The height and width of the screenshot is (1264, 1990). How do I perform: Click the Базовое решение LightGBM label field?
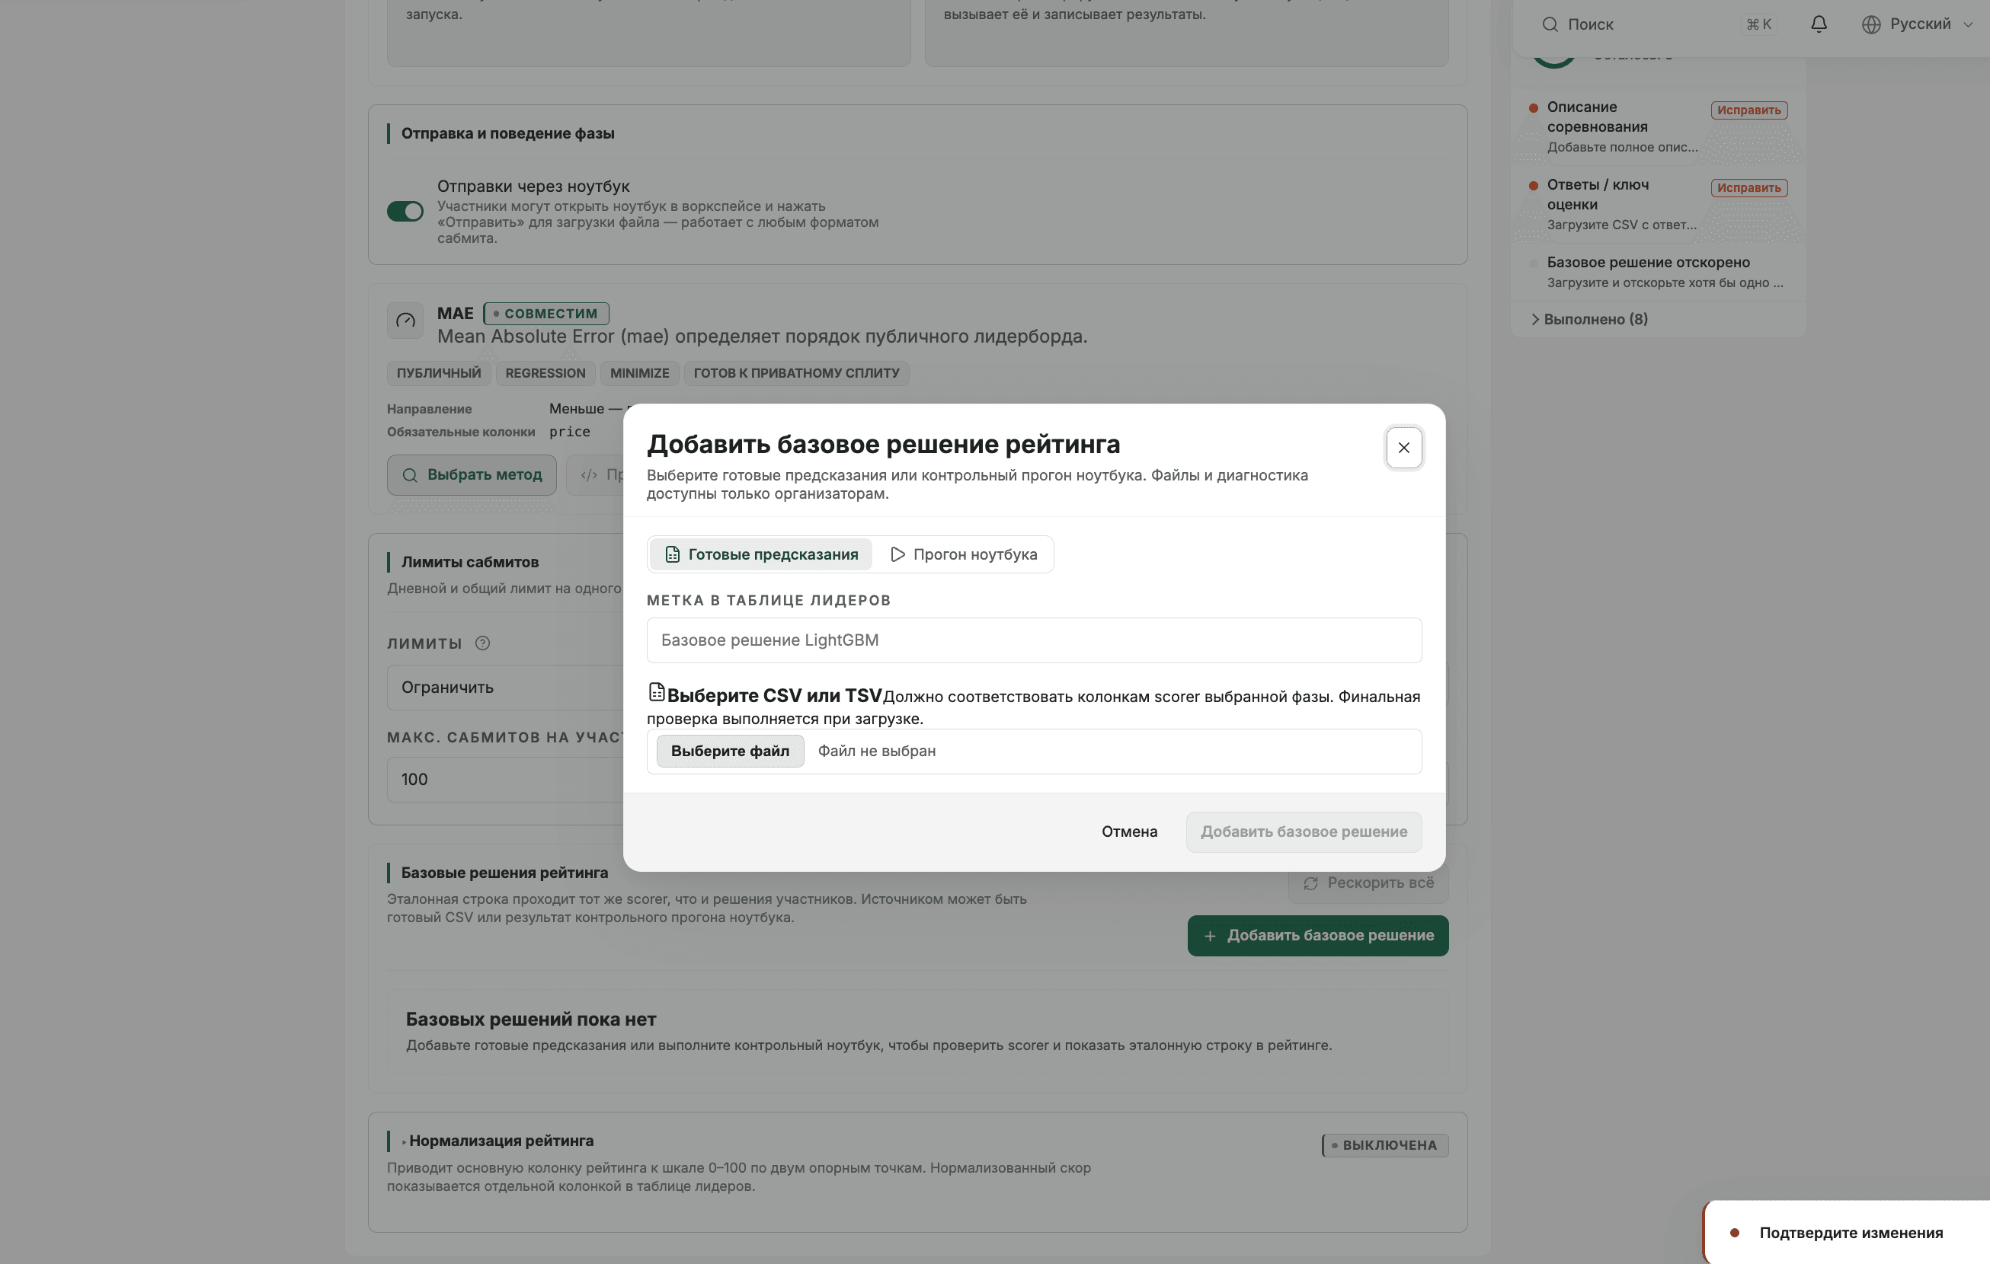coord(1034,640)
